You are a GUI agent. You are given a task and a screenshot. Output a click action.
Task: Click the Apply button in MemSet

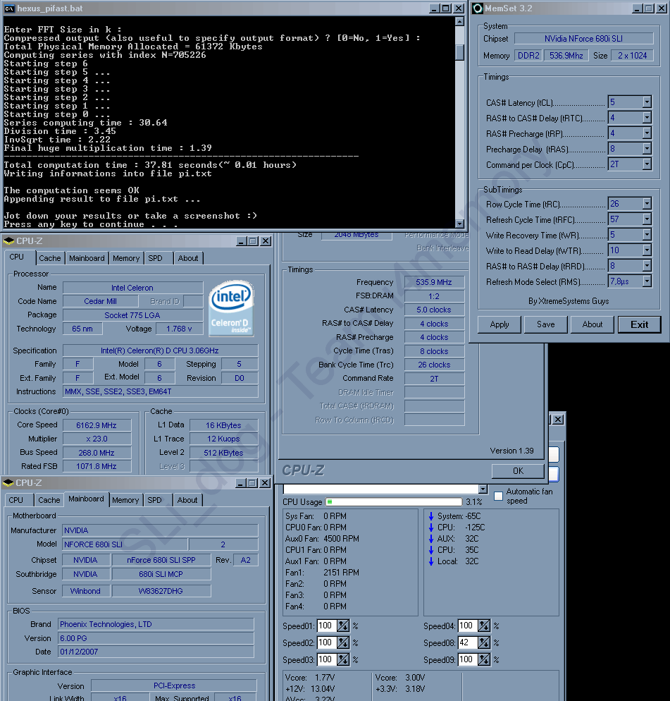(x=500, y=324)
